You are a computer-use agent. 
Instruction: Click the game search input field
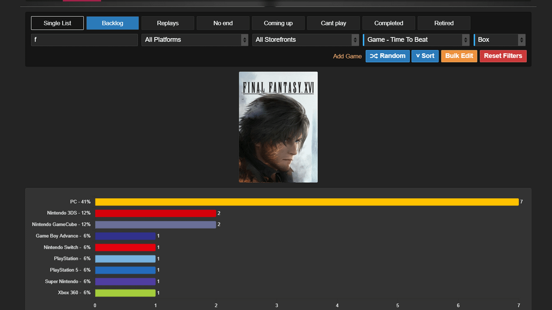click(x=84, y=40)
